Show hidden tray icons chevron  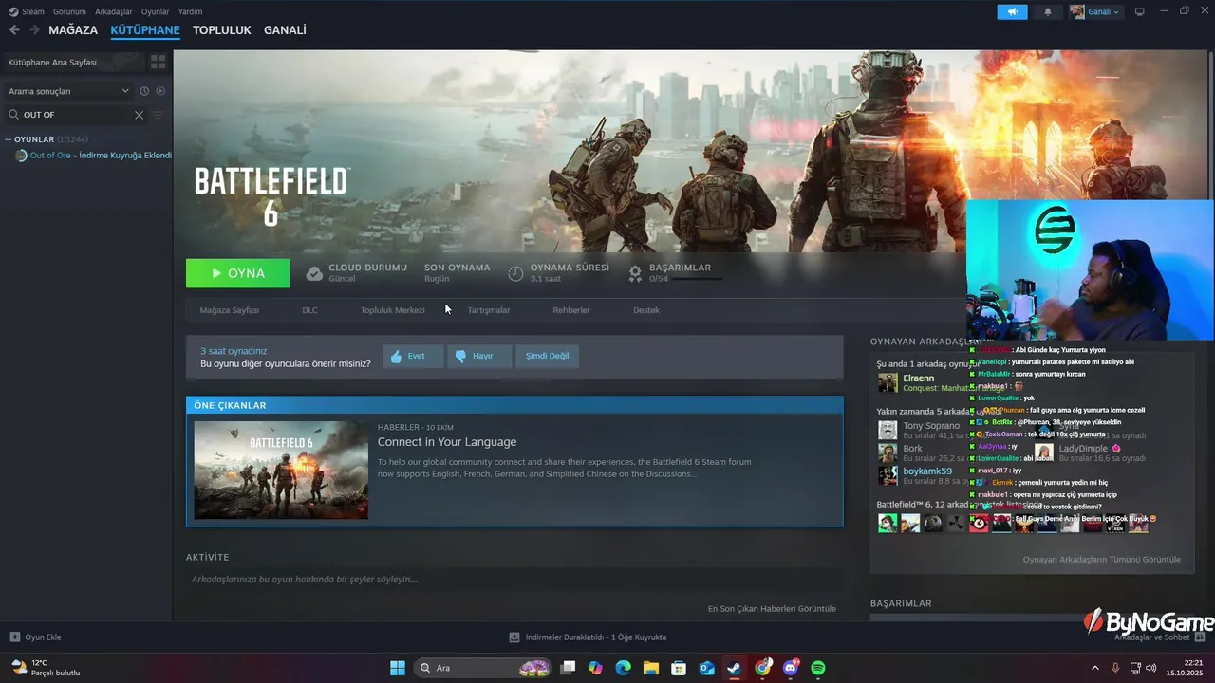click(1094, 668)
